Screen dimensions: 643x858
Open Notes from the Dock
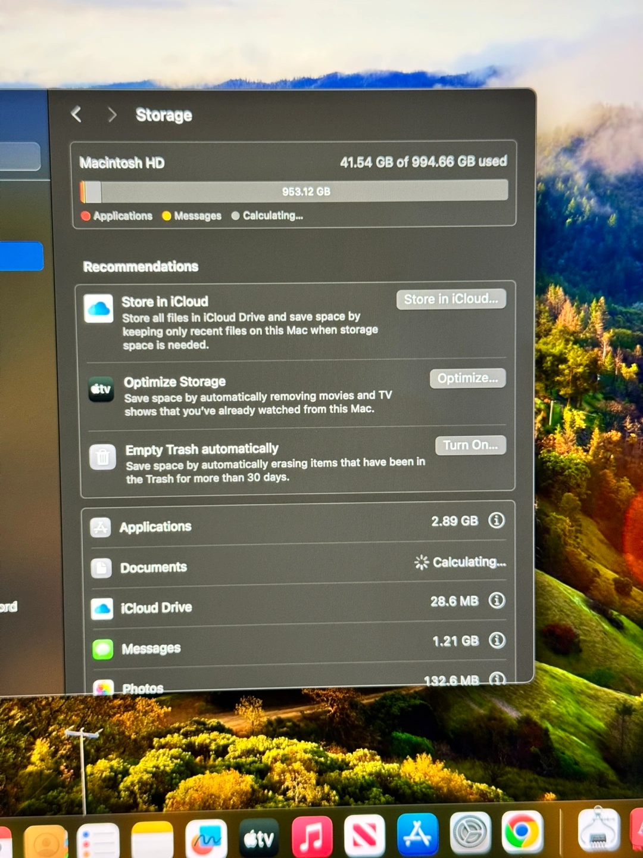click(152, 840)
